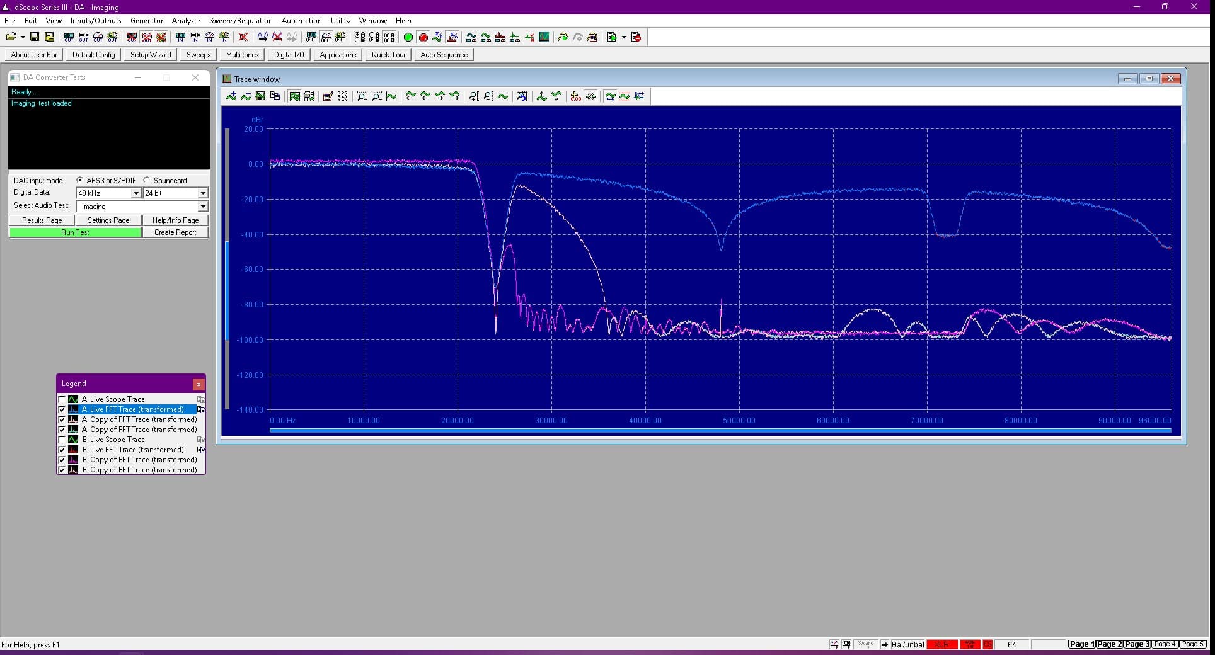Open the Automation menu
Viewport: 1215px width, 655px height.
pos(301,21)
